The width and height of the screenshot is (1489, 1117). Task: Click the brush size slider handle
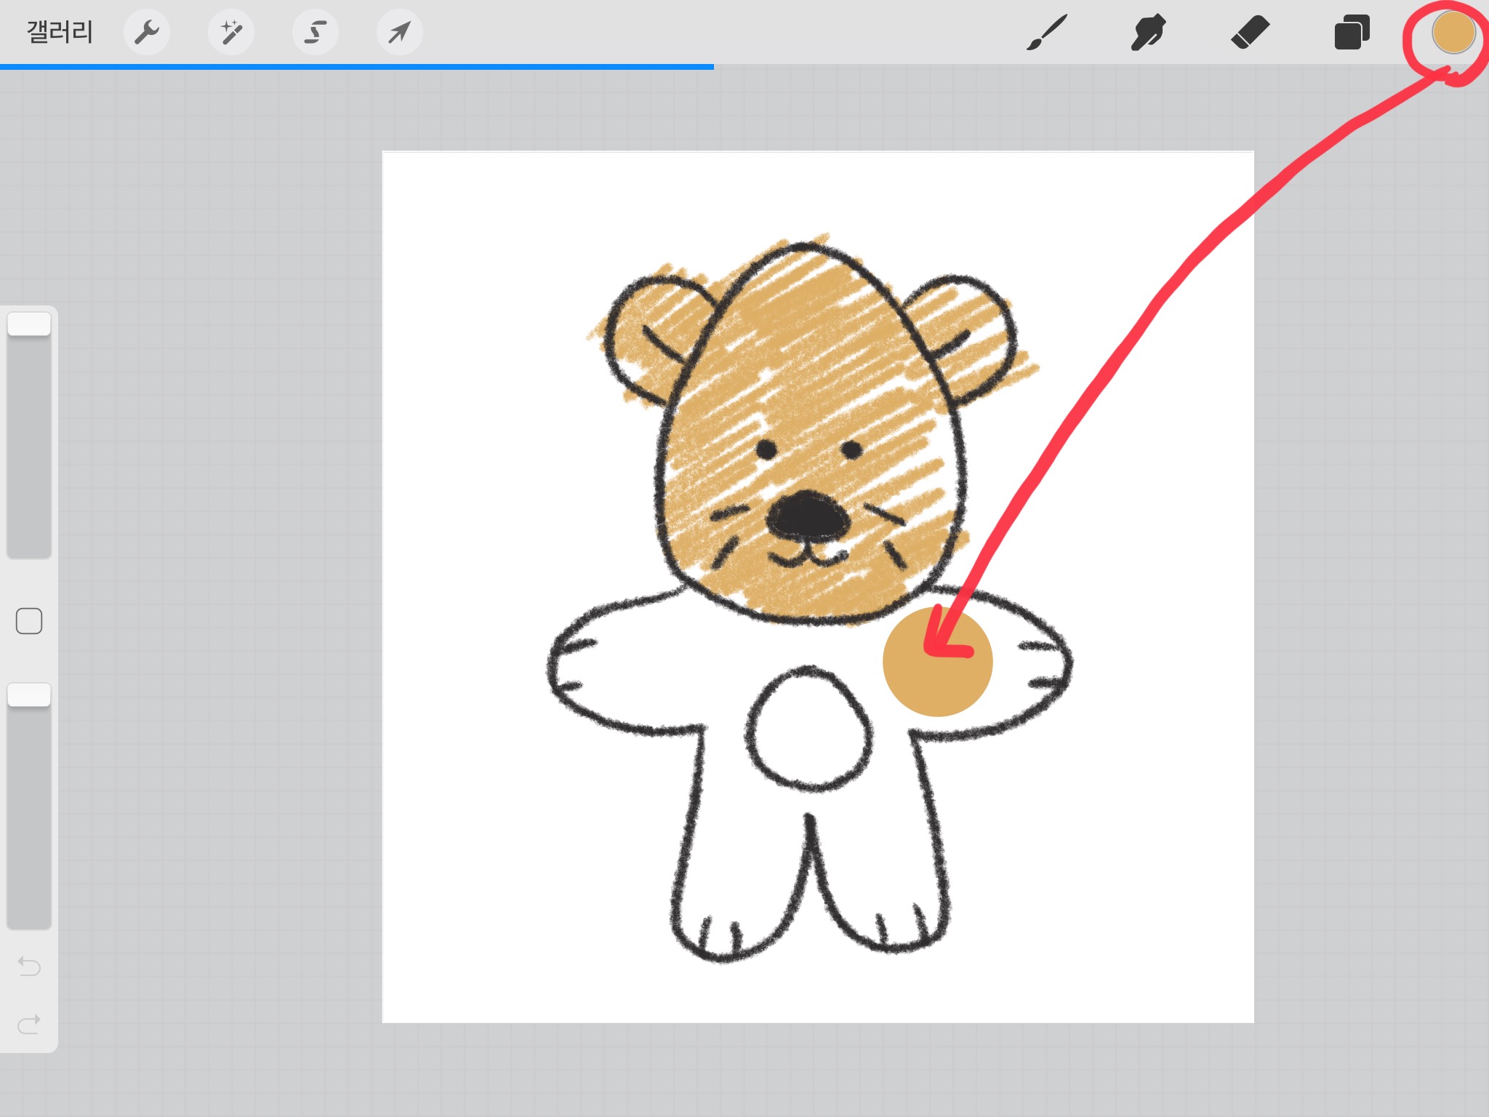pyautogui.click(x=29, y=324)
